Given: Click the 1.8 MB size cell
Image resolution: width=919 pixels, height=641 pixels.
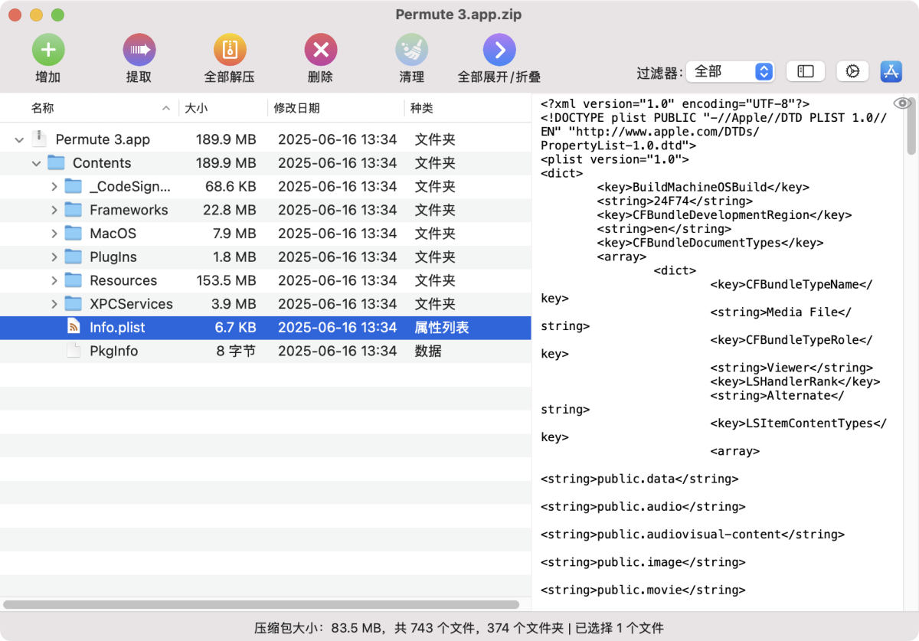Looking at the screenshot, I should click(x=234, y=257).
